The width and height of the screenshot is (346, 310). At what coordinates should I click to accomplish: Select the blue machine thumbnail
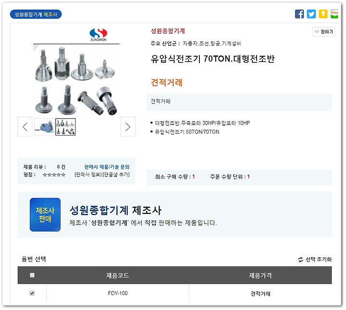point(44,127)
